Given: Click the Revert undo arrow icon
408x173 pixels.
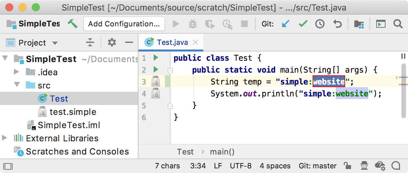Looking at the screenshot, I should coord(337,24).
